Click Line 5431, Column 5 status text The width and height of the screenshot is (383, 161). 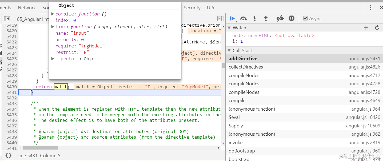[x=39, y=155]
